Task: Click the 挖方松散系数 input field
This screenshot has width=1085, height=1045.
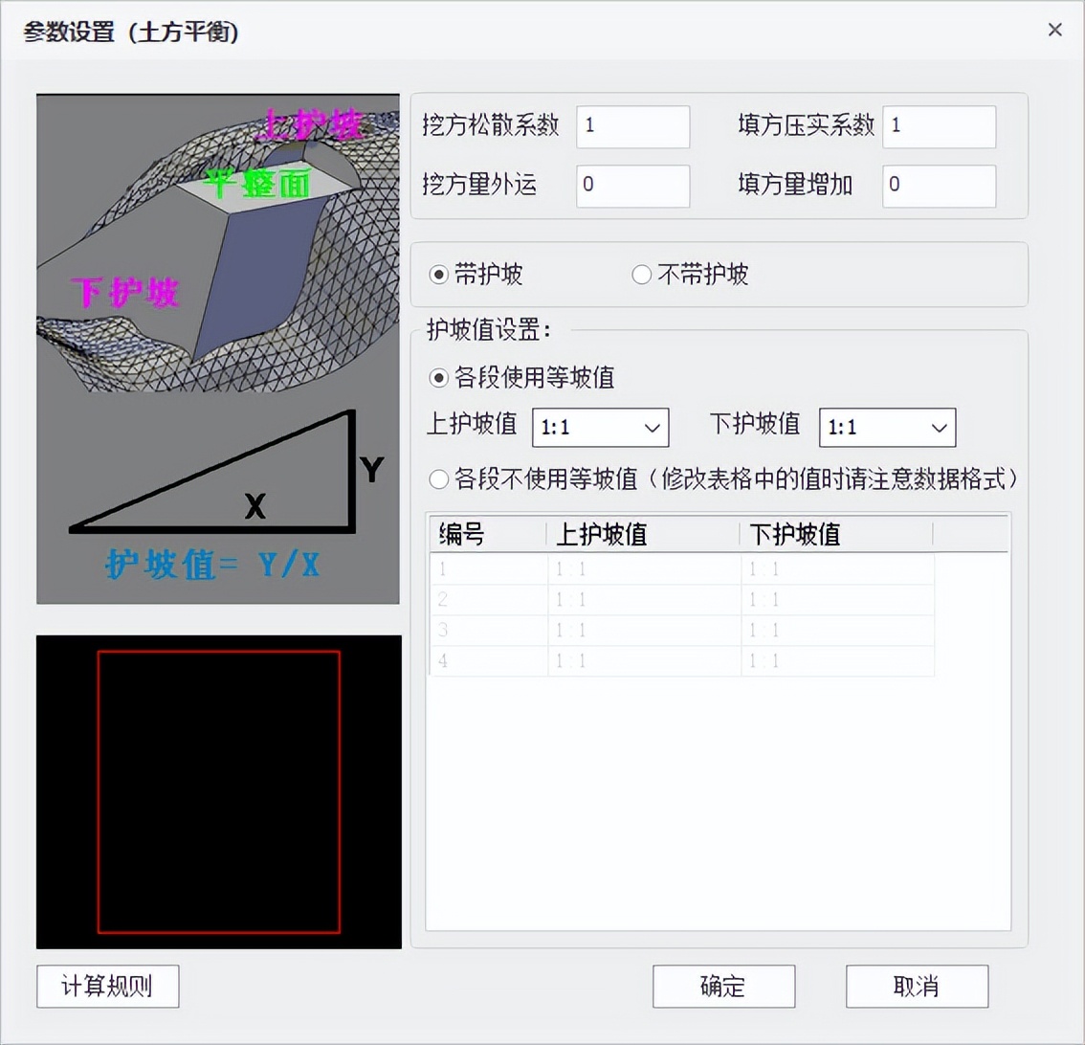Action: point(632,126)
